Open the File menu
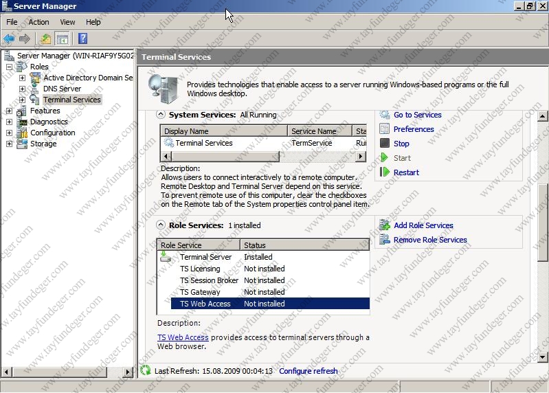The height and width of the screenshot is (393, 549). (x=12, y=22)
